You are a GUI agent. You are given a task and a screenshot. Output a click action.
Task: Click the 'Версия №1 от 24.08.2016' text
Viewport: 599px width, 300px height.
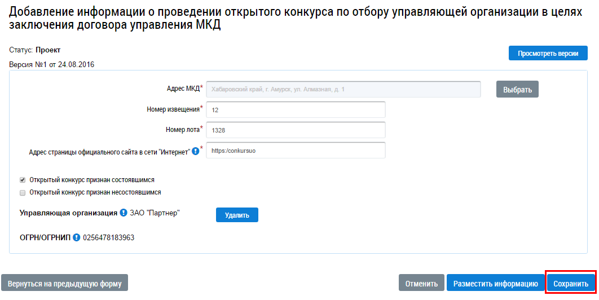pos(52,64)
